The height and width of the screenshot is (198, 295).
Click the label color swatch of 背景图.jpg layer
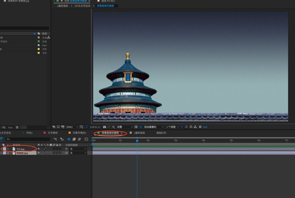(5, 153)
